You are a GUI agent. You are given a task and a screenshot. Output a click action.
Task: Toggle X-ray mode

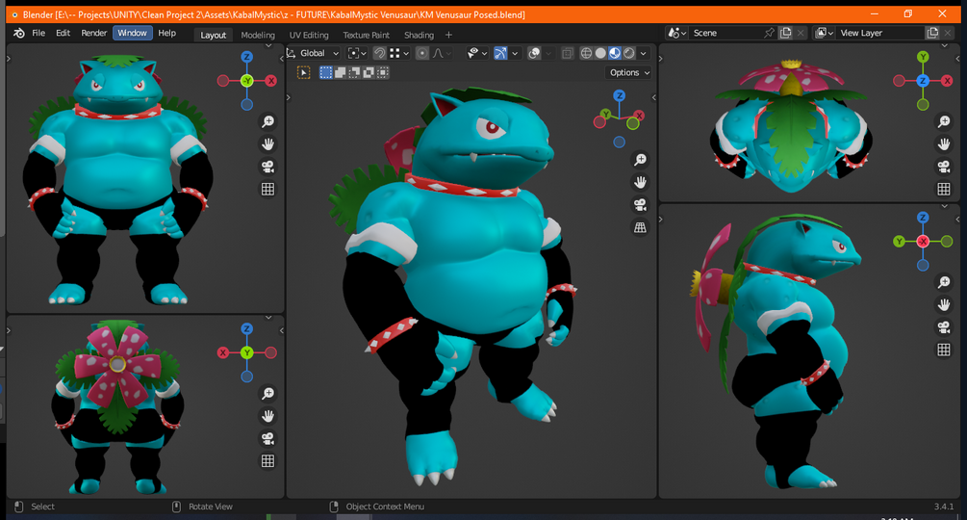click(x=568, y=53)
